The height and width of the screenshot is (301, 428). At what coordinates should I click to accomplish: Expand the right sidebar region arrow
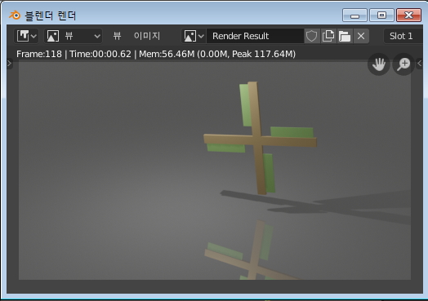click(419, 64)
